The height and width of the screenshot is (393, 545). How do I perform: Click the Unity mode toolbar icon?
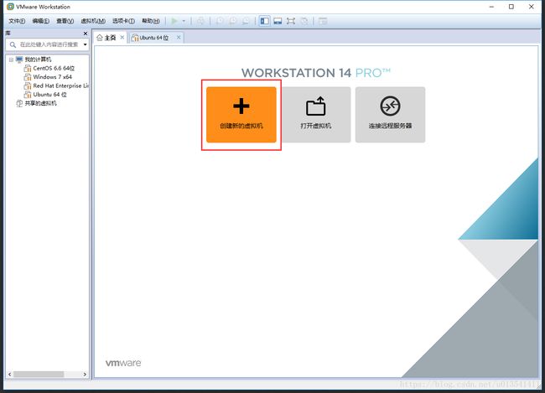point(304,21)
